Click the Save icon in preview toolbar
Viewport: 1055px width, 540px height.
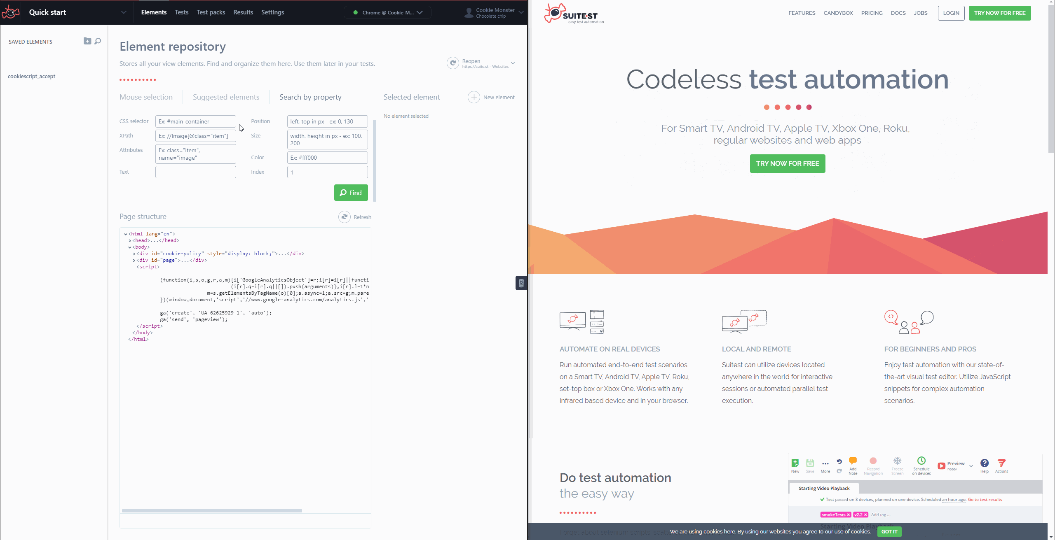click(x=810, y=463)
